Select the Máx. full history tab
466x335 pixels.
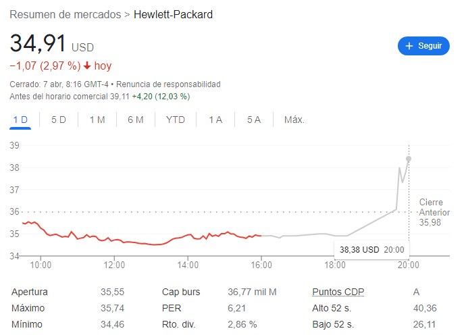[294, 120]
